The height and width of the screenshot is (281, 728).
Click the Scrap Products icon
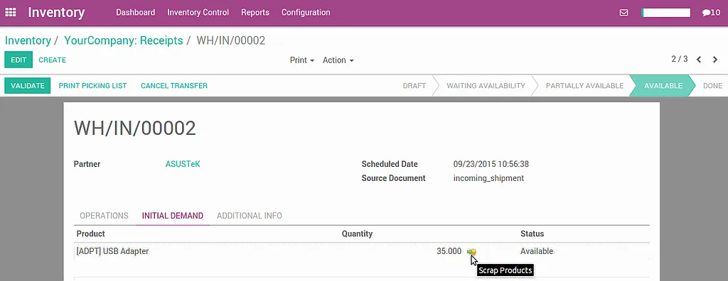[x=472, y=251]
